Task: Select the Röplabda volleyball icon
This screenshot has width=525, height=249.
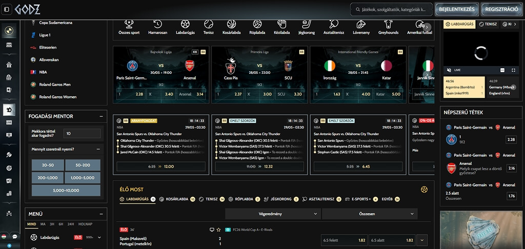Action: pyautogui.click(x=257, y=24)
